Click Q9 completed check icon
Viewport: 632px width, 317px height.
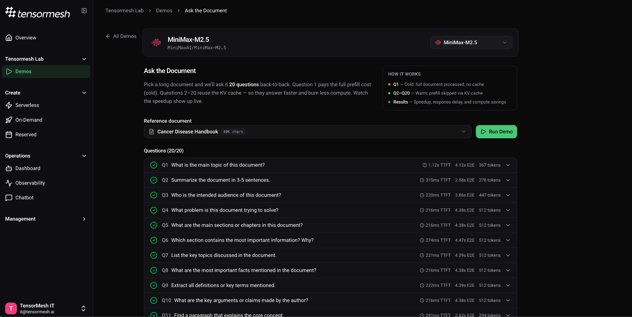(154, 286)
